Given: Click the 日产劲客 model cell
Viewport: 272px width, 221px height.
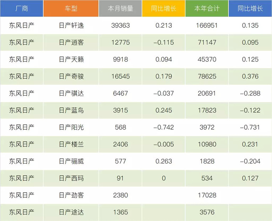Looking at the screenshot, I should click(71, 195).
